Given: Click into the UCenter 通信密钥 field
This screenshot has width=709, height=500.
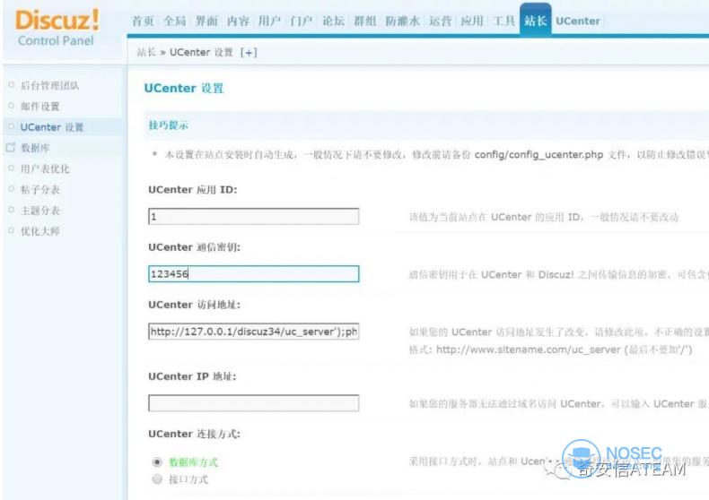Looking at the screenshot, I should tap(254, 274).
